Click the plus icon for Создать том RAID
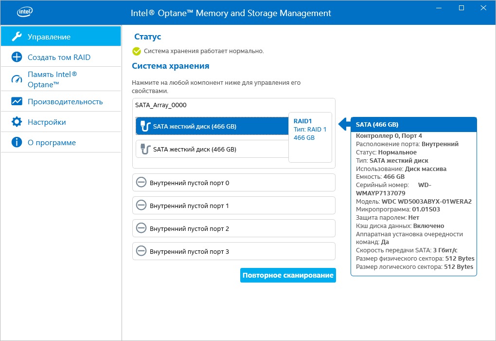This screenshot has height=341, width=496. tap(17, 57)
